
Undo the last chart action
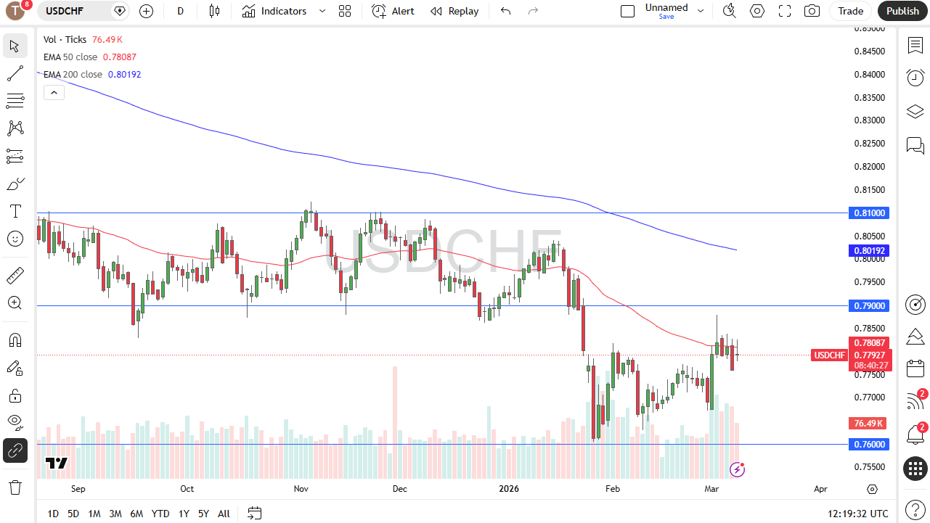click(x=506, y=11)
